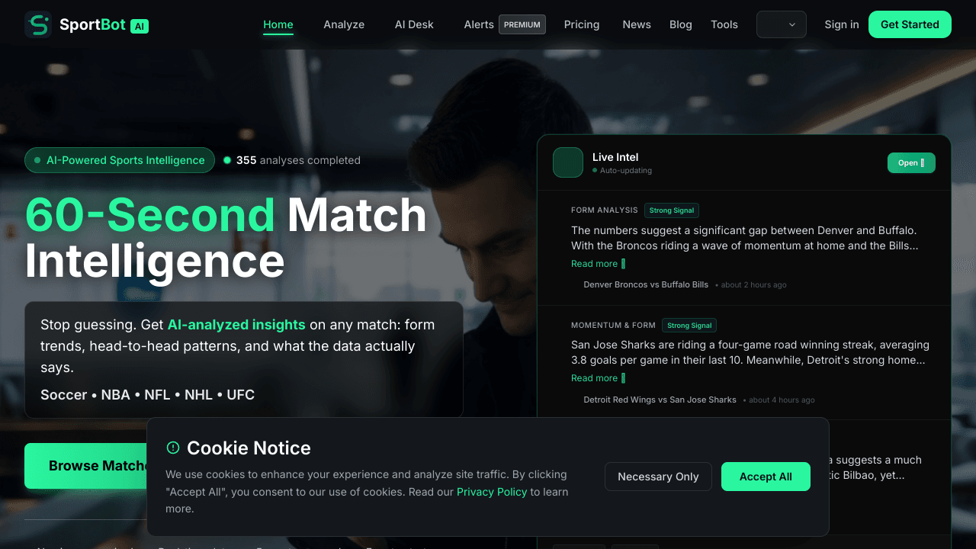Click the Get Started button
Viewport: 976px width, 549px height.
(910, 24)
